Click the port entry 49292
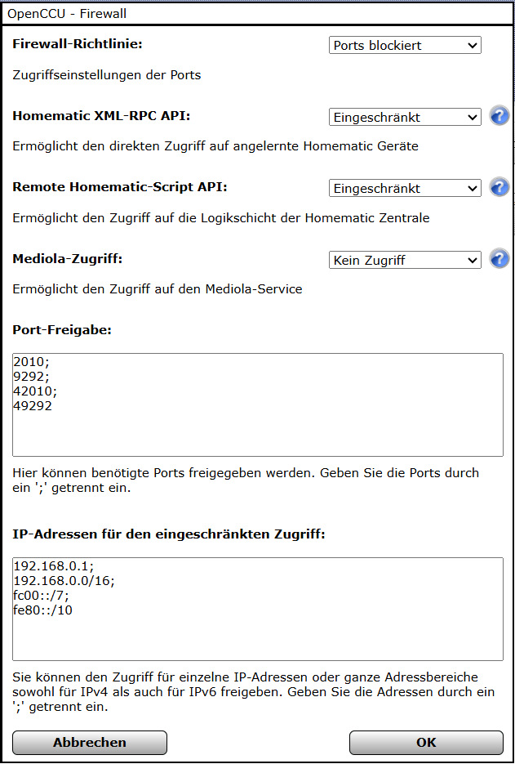The image size is (515, 764). point(33,405)
